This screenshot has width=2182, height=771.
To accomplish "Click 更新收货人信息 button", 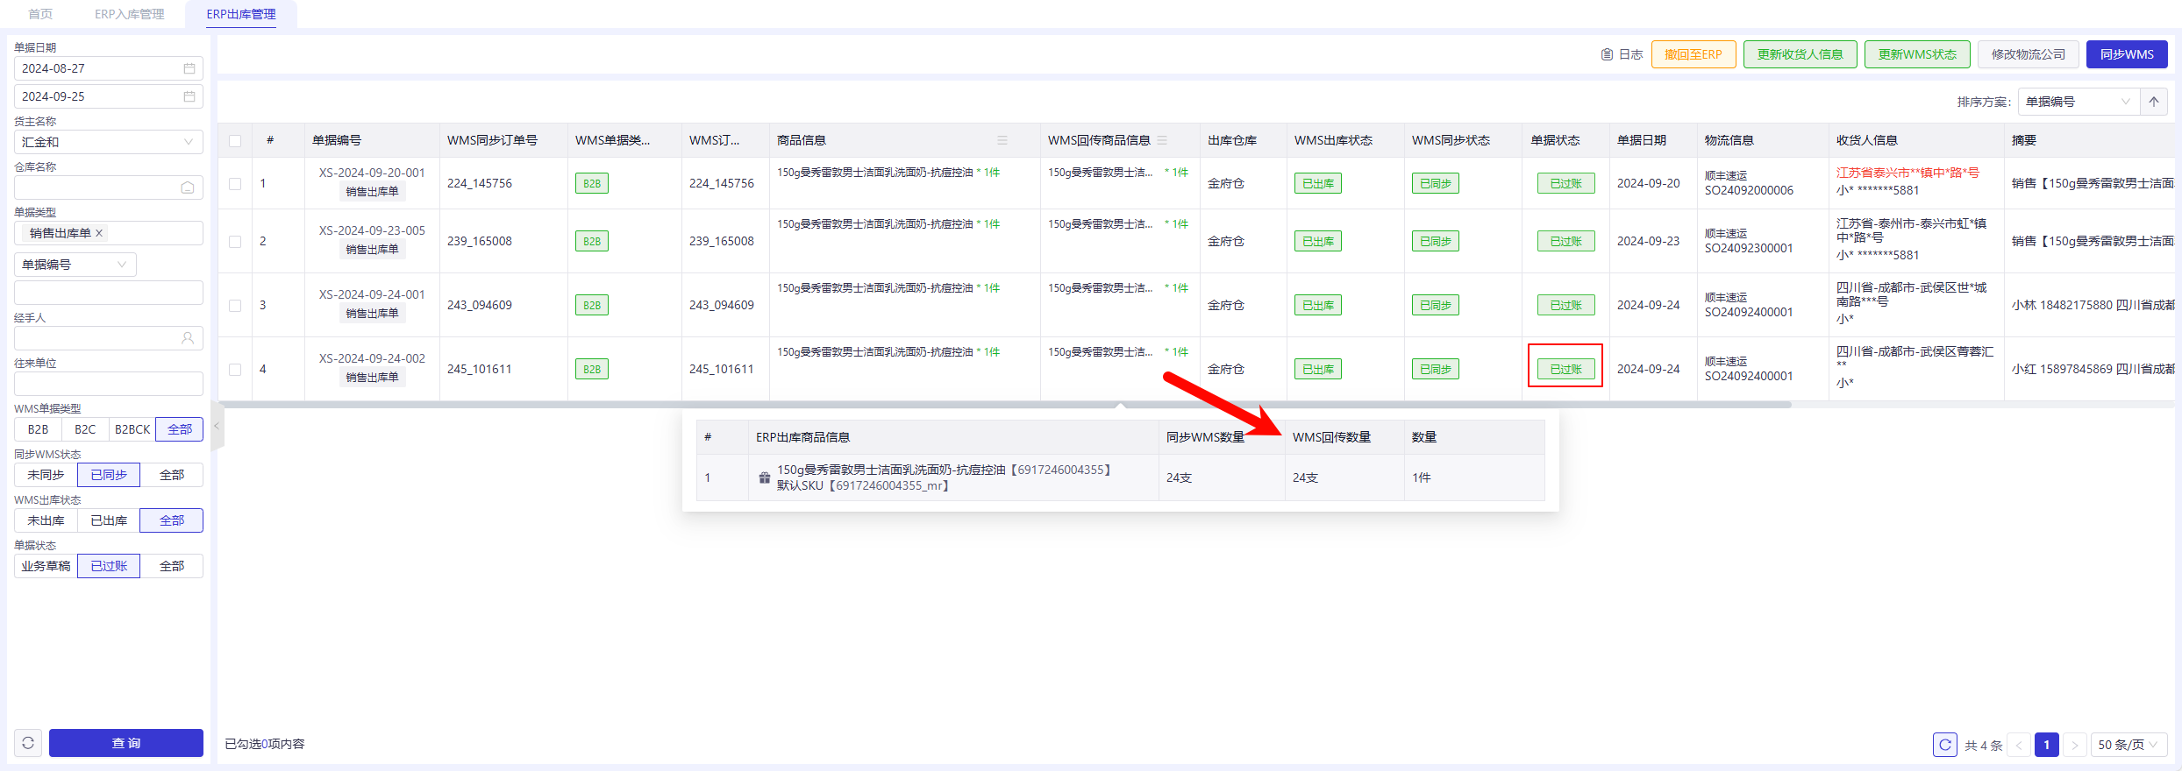I will point(1801,54).
